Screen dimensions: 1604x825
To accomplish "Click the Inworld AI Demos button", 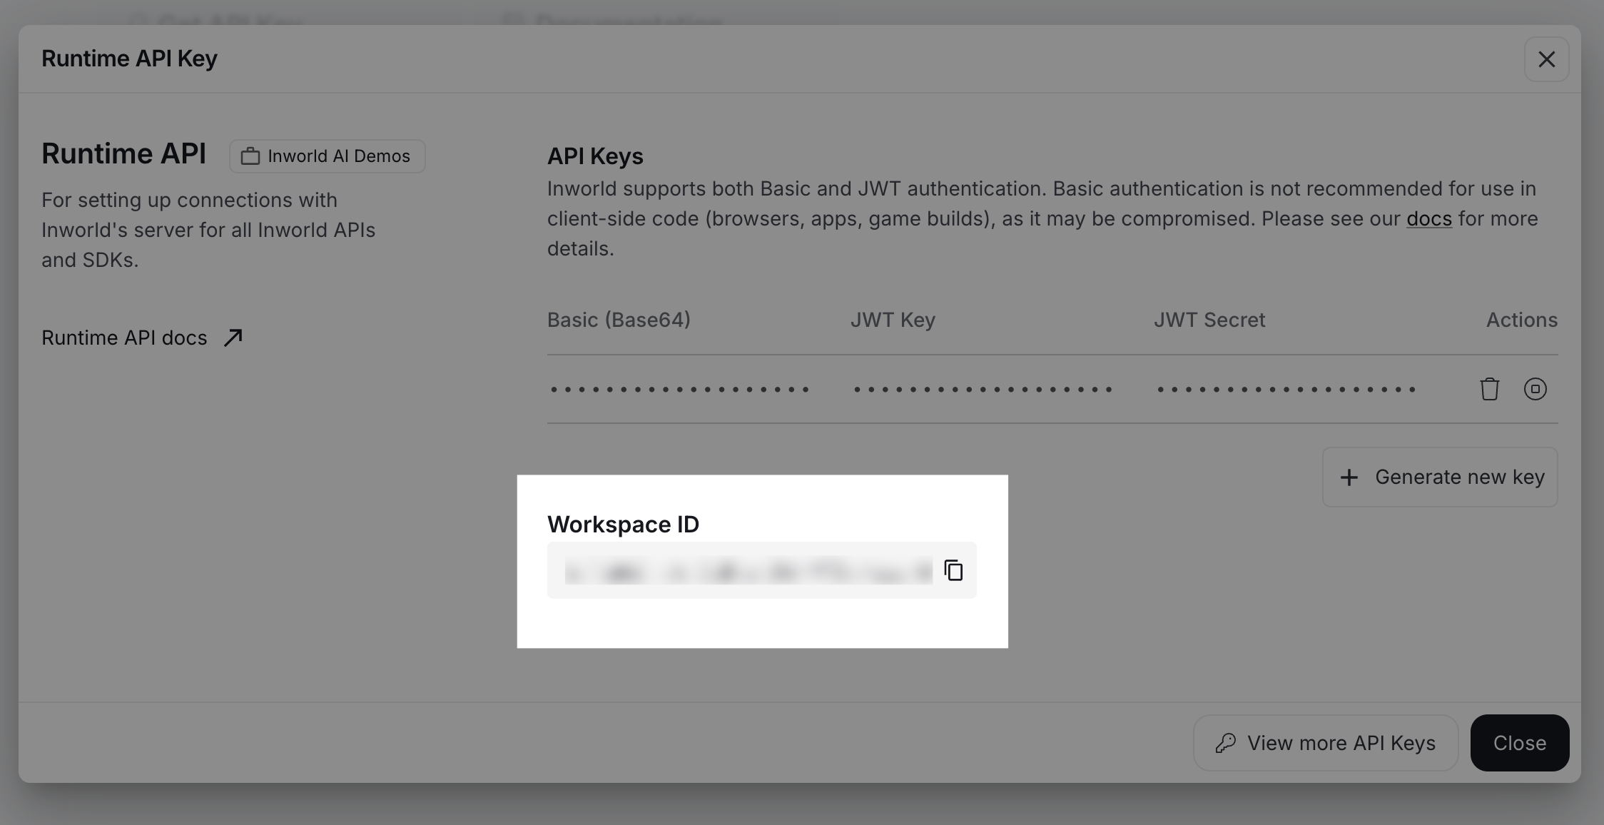I will 327,156.
